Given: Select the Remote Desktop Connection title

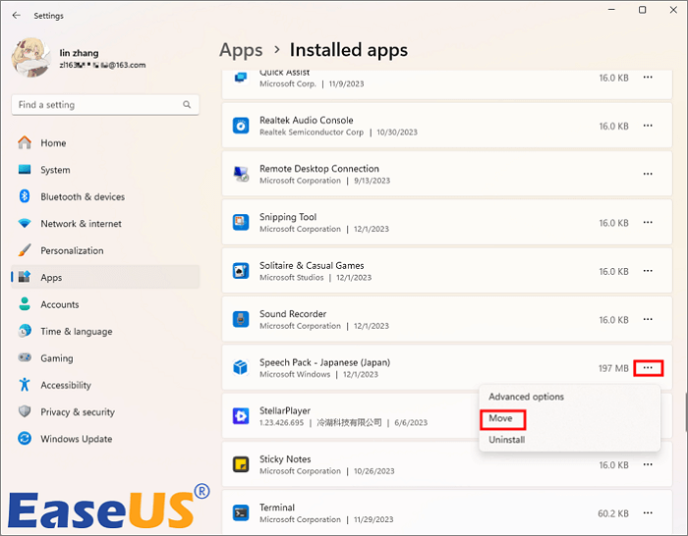Looking at the screenshot, I should (319, 169).
